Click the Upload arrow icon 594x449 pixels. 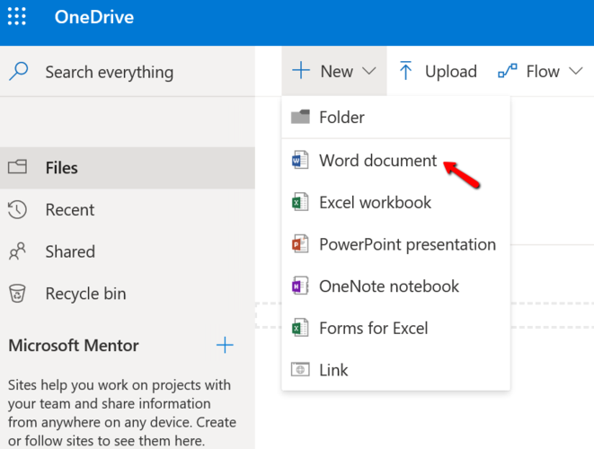coord(405,70)
